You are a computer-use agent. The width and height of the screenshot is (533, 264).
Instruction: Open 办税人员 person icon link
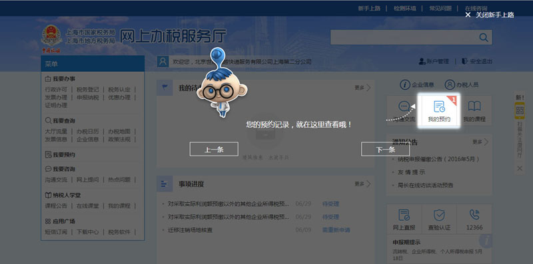461,85
